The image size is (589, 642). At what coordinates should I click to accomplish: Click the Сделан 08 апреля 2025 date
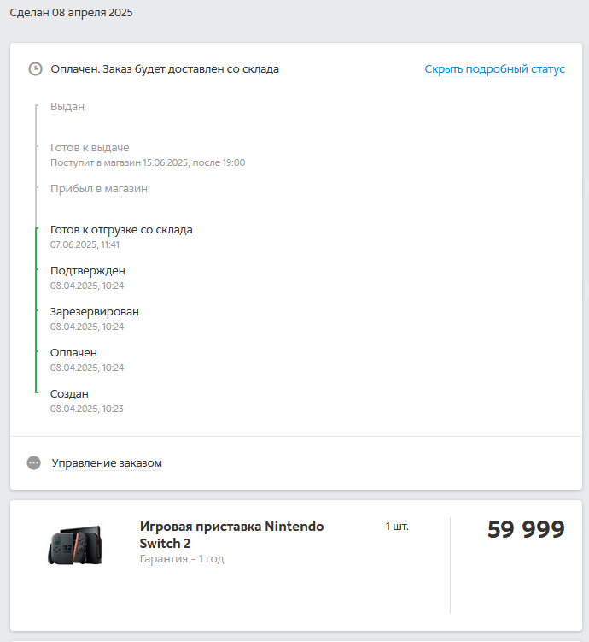[71, 13]
